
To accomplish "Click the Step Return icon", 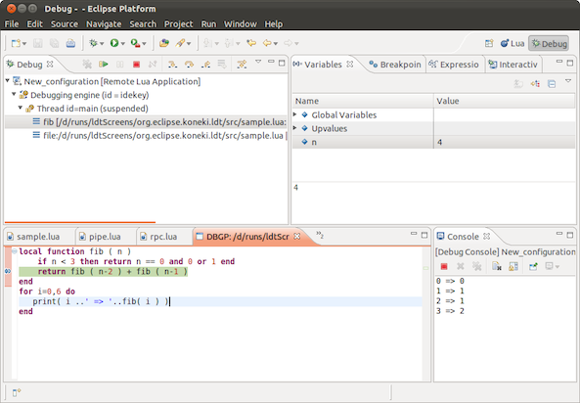I will [205, 65].
